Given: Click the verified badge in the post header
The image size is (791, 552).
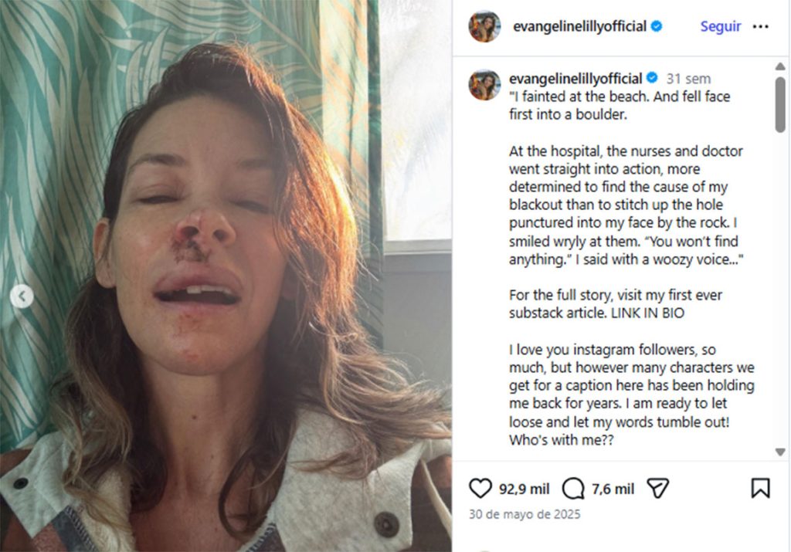Looking at the screenshot, I should point(657,26).
